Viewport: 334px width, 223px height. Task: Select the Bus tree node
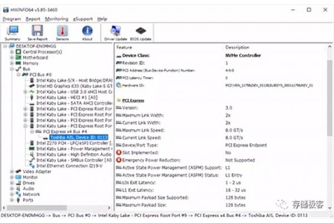point(26,69)
